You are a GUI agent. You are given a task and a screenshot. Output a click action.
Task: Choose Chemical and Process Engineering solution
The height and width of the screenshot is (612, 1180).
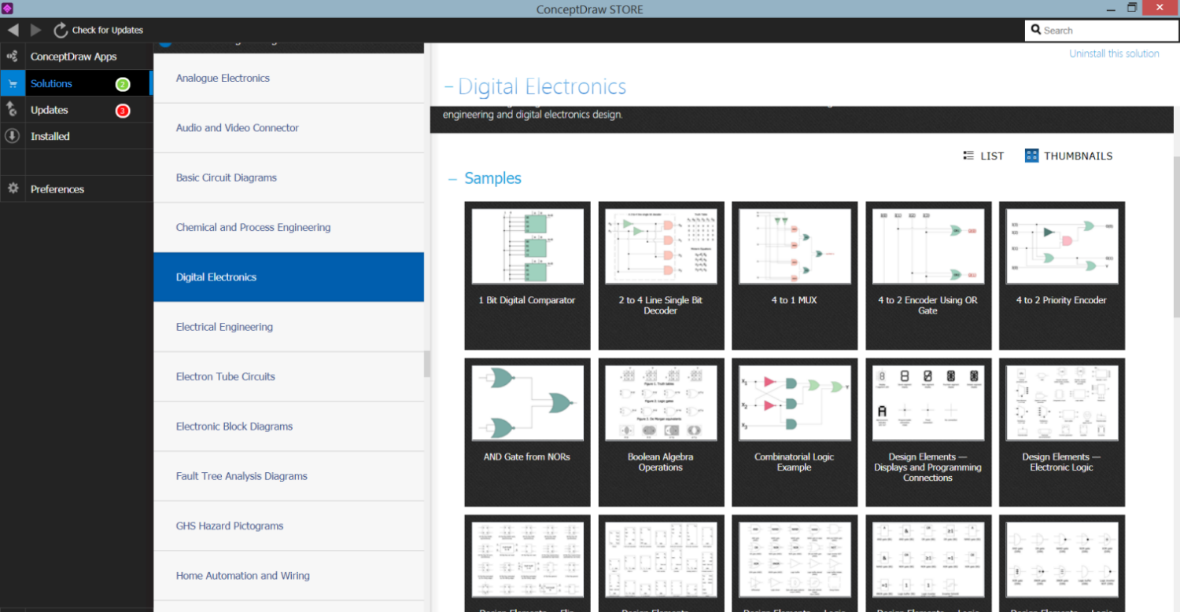289,227
